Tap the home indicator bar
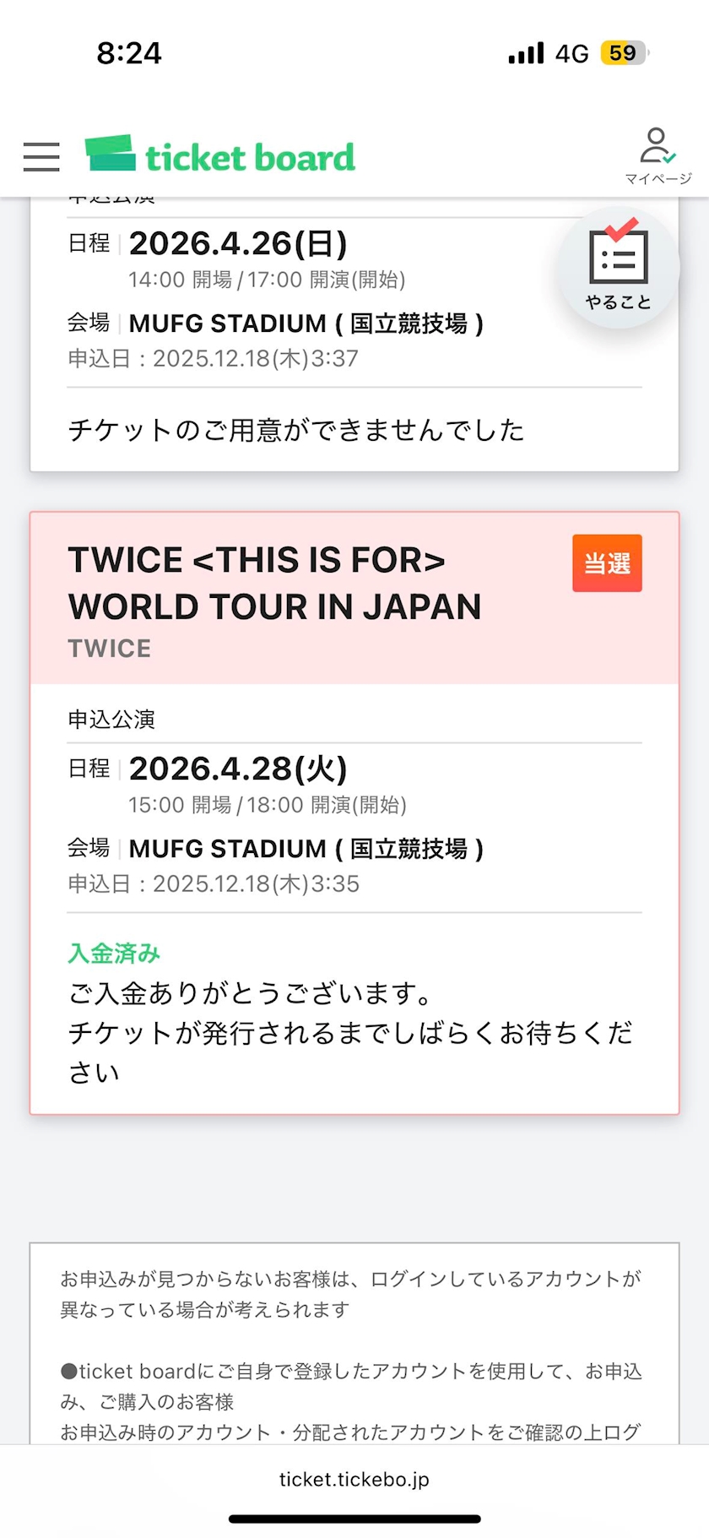 (354, 1519)
